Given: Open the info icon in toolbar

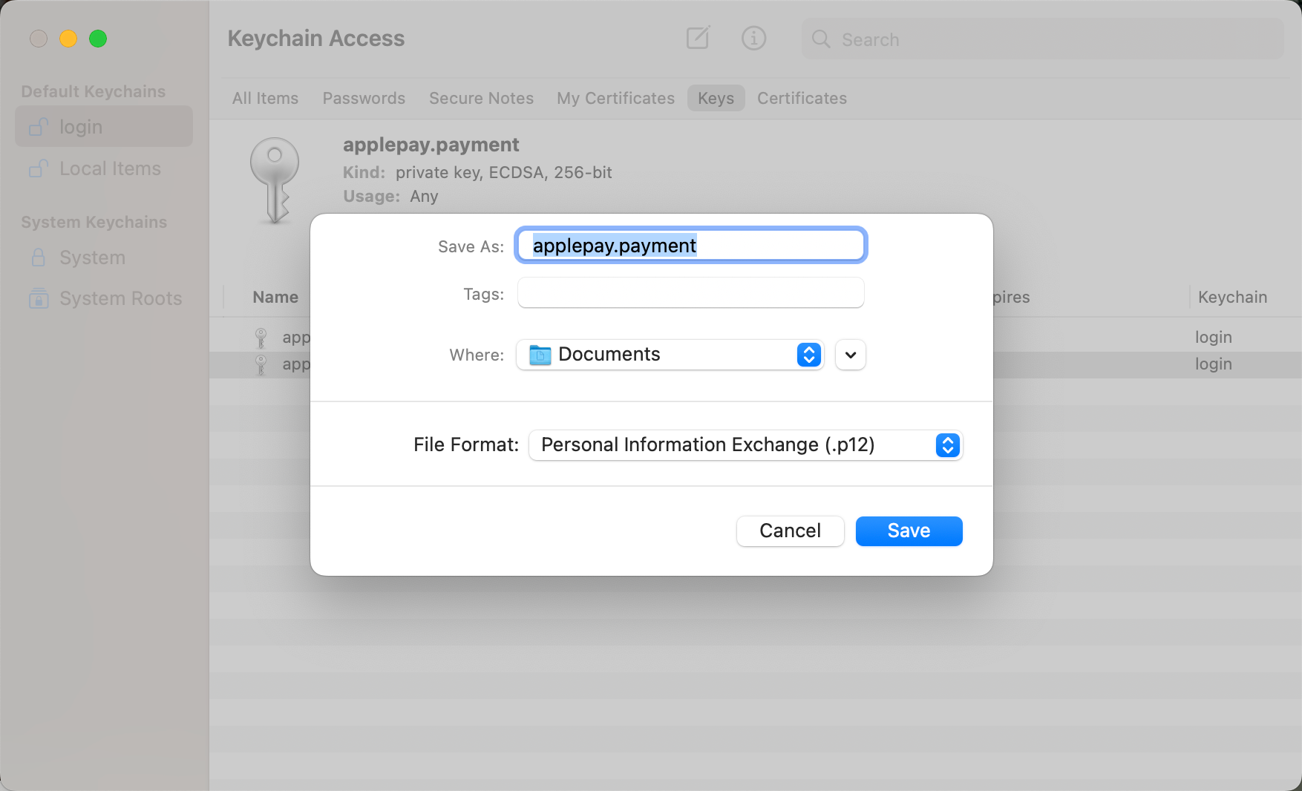Looking at the screenshot, I should [753, 38].
